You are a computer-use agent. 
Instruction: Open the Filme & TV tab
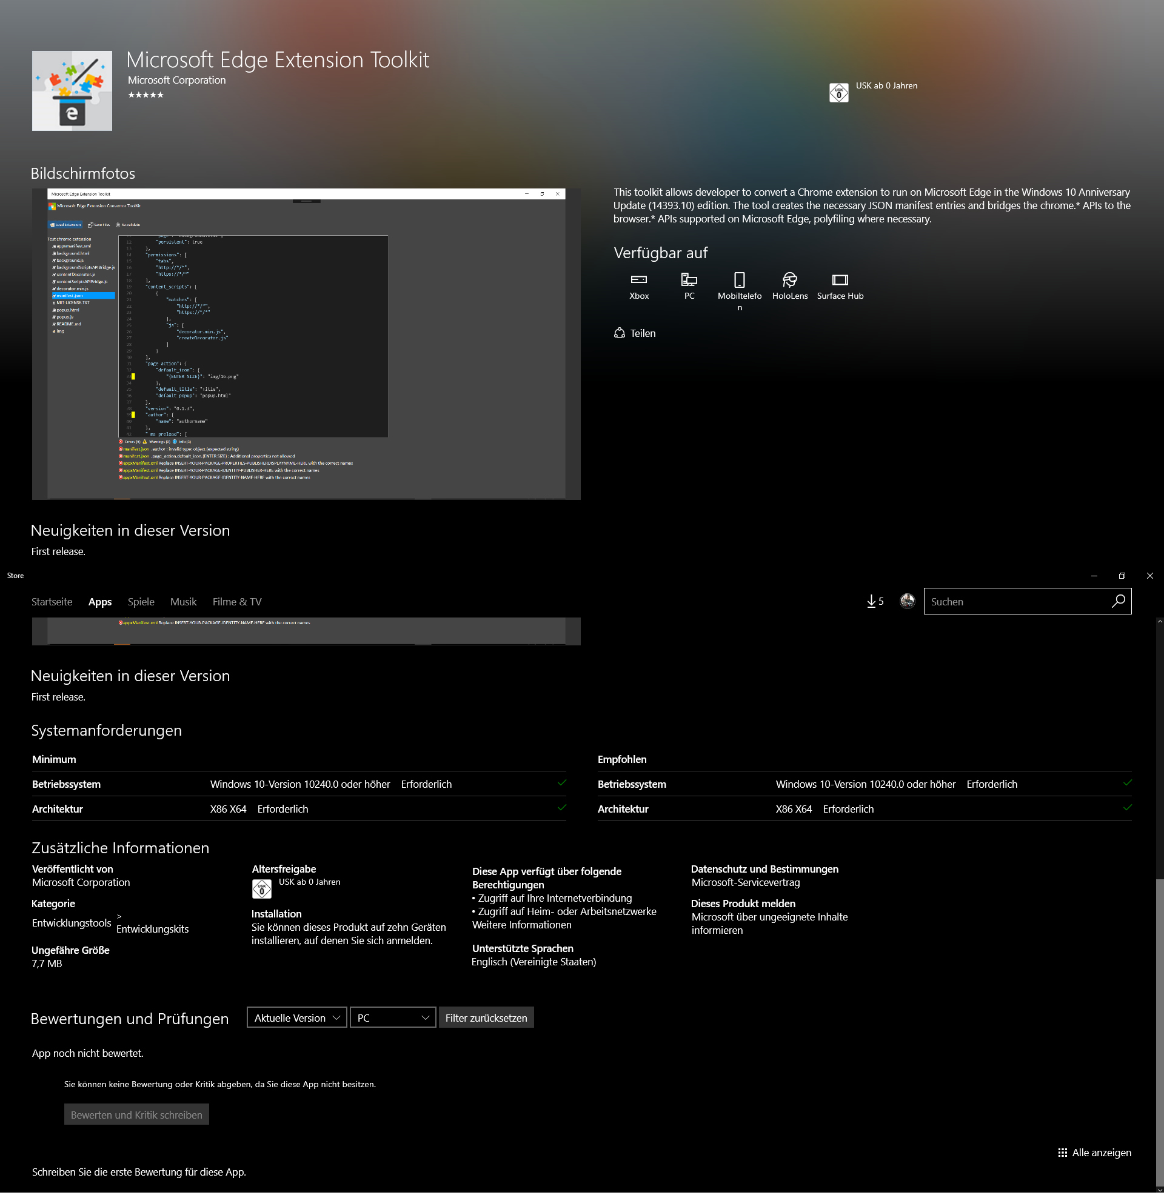tap(236, 602)
